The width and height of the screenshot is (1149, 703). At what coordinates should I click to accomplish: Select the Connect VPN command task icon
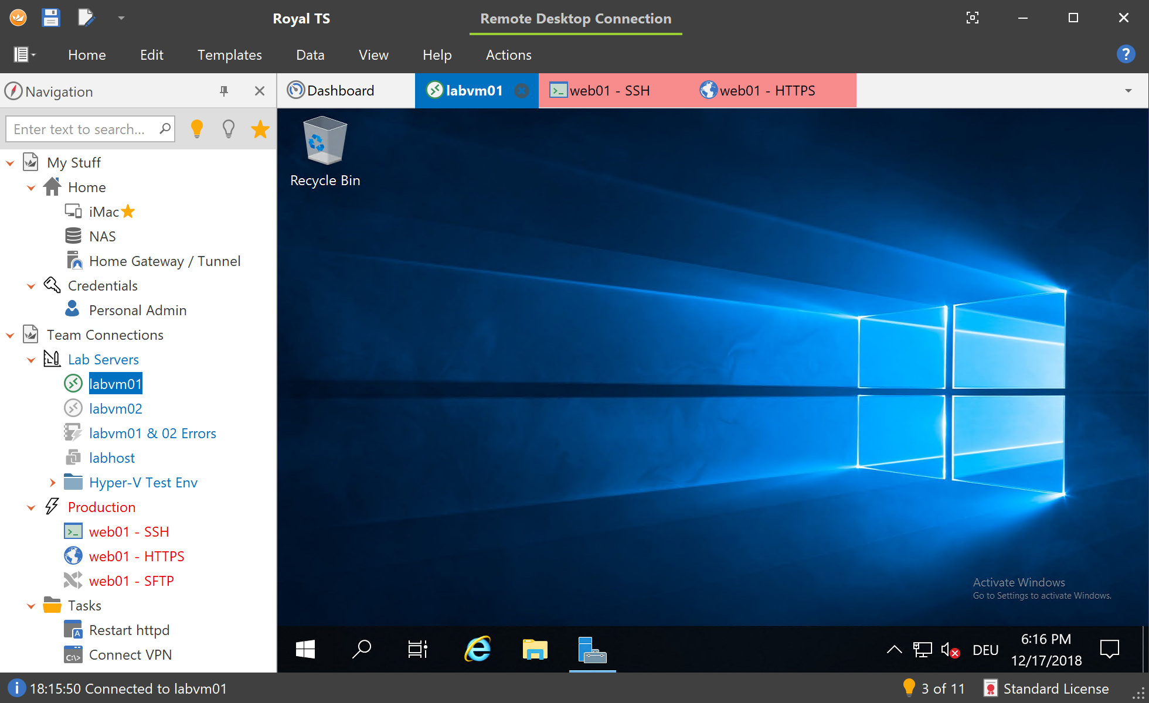click(73, 654)
